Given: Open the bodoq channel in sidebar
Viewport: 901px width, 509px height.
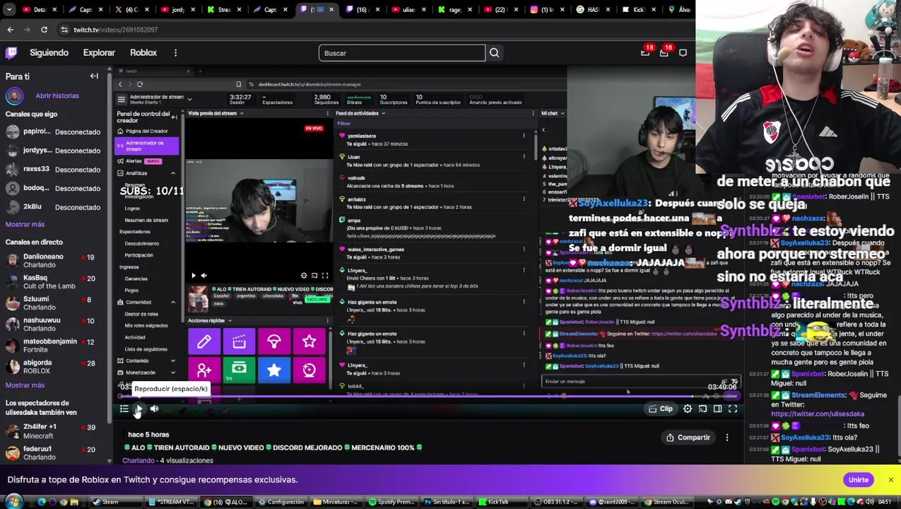Looking at the screenshot, I should point(53,188).
